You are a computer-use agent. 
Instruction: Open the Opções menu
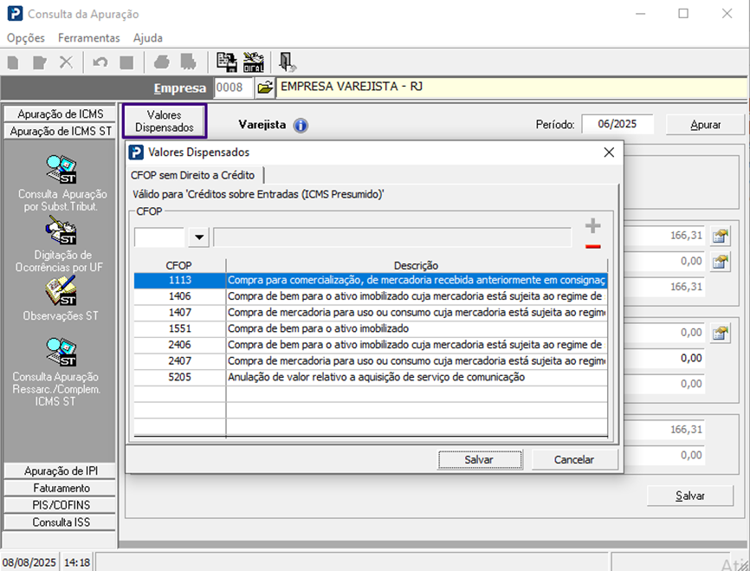click(25, 38)
